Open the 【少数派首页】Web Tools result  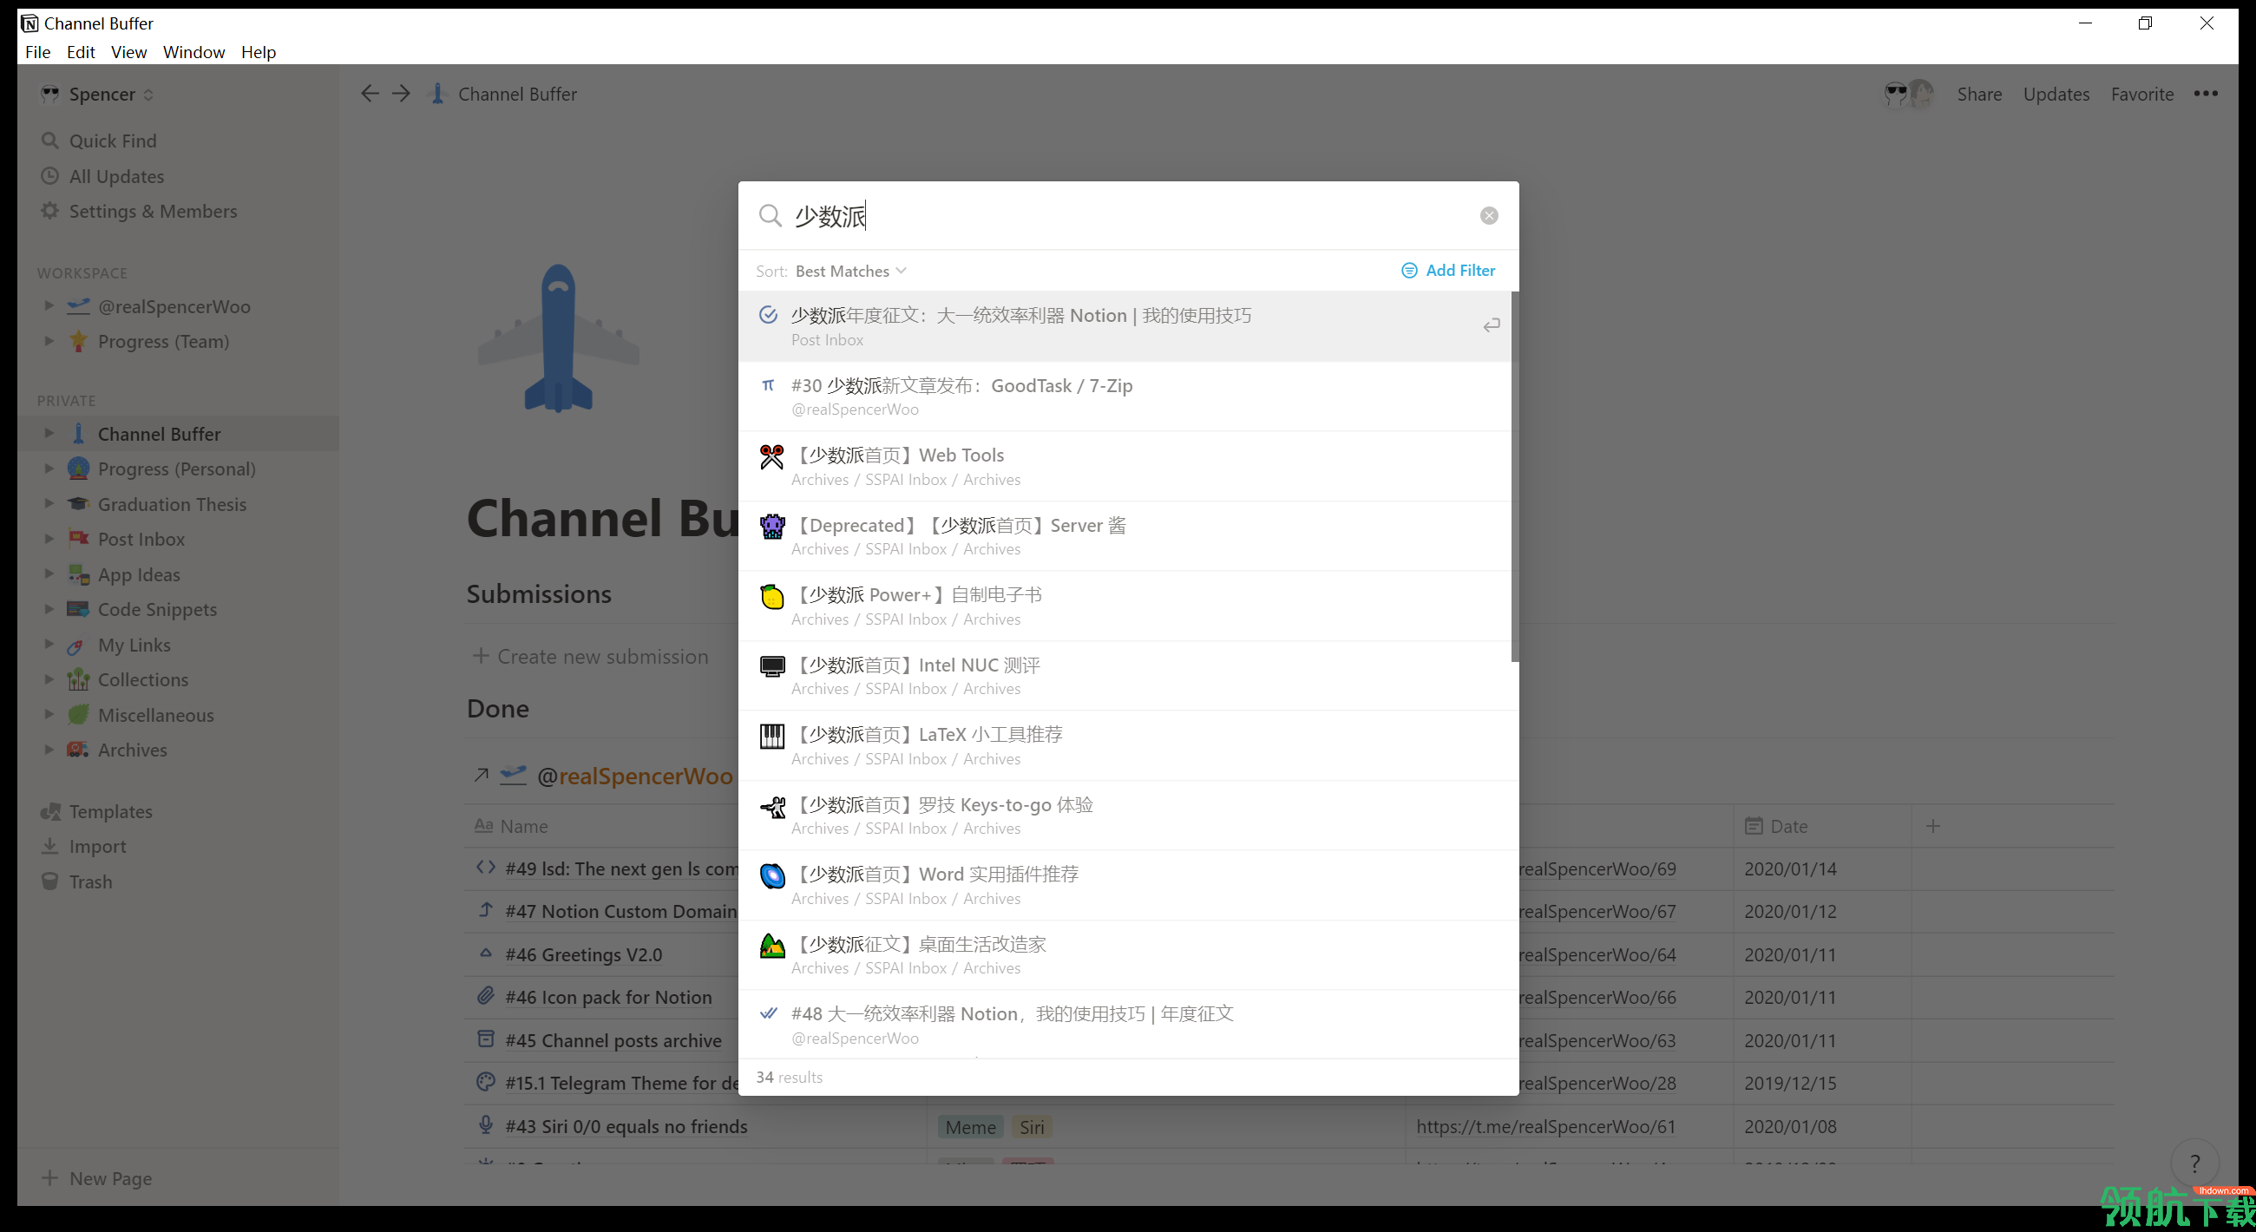tap(1125, 466)
